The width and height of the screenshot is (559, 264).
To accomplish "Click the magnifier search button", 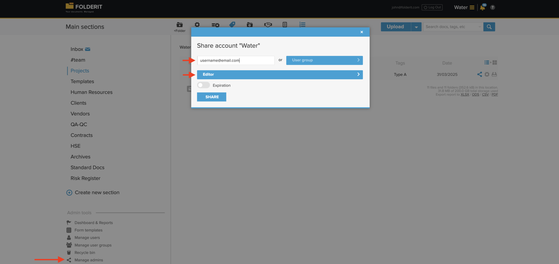I will point(489,27).
